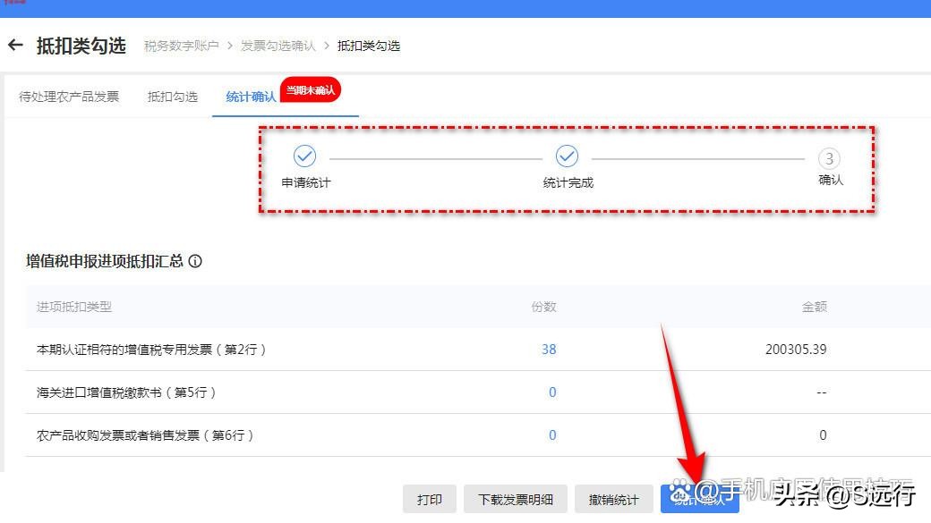Open the info tooltip next to 增值税申报进项抵扣汇总
931x523 pixels.
click(x=194, y=261)
